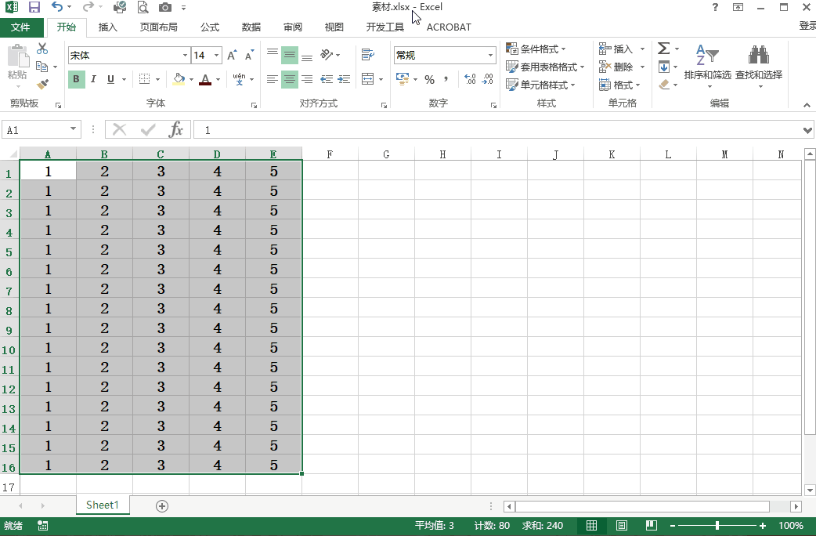Expand 条件格式 conditional formatting menu
The width and height of the screenshot is (816, 536).
click(x=536, y=49)
